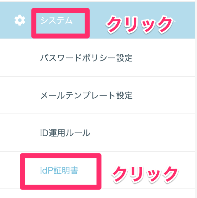The height and width of the screenshot is (198, 197).
Task: Click inside the pink box around IdP証明書
Action: pyautogui.click(x=60, y=171)
